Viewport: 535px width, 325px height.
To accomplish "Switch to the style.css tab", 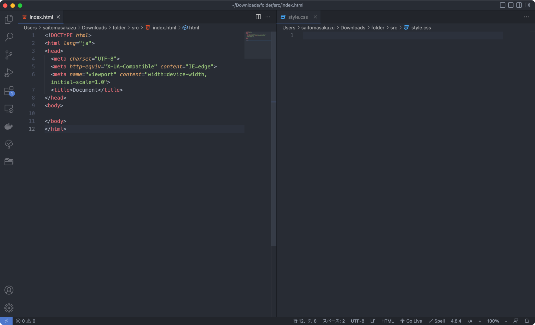I will (298, 17).
